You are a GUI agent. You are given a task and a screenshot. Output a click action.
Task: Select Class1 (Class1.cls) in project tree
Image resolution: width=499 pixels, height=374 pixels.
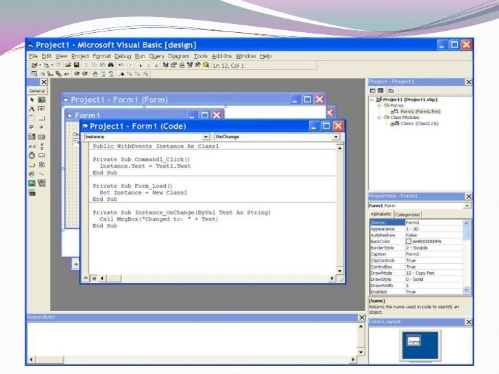tap(419, 123)
